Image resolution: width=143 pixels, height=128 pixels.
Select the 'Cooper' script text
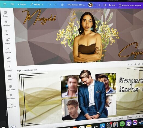pyautogui.click(x=131, y=51)
